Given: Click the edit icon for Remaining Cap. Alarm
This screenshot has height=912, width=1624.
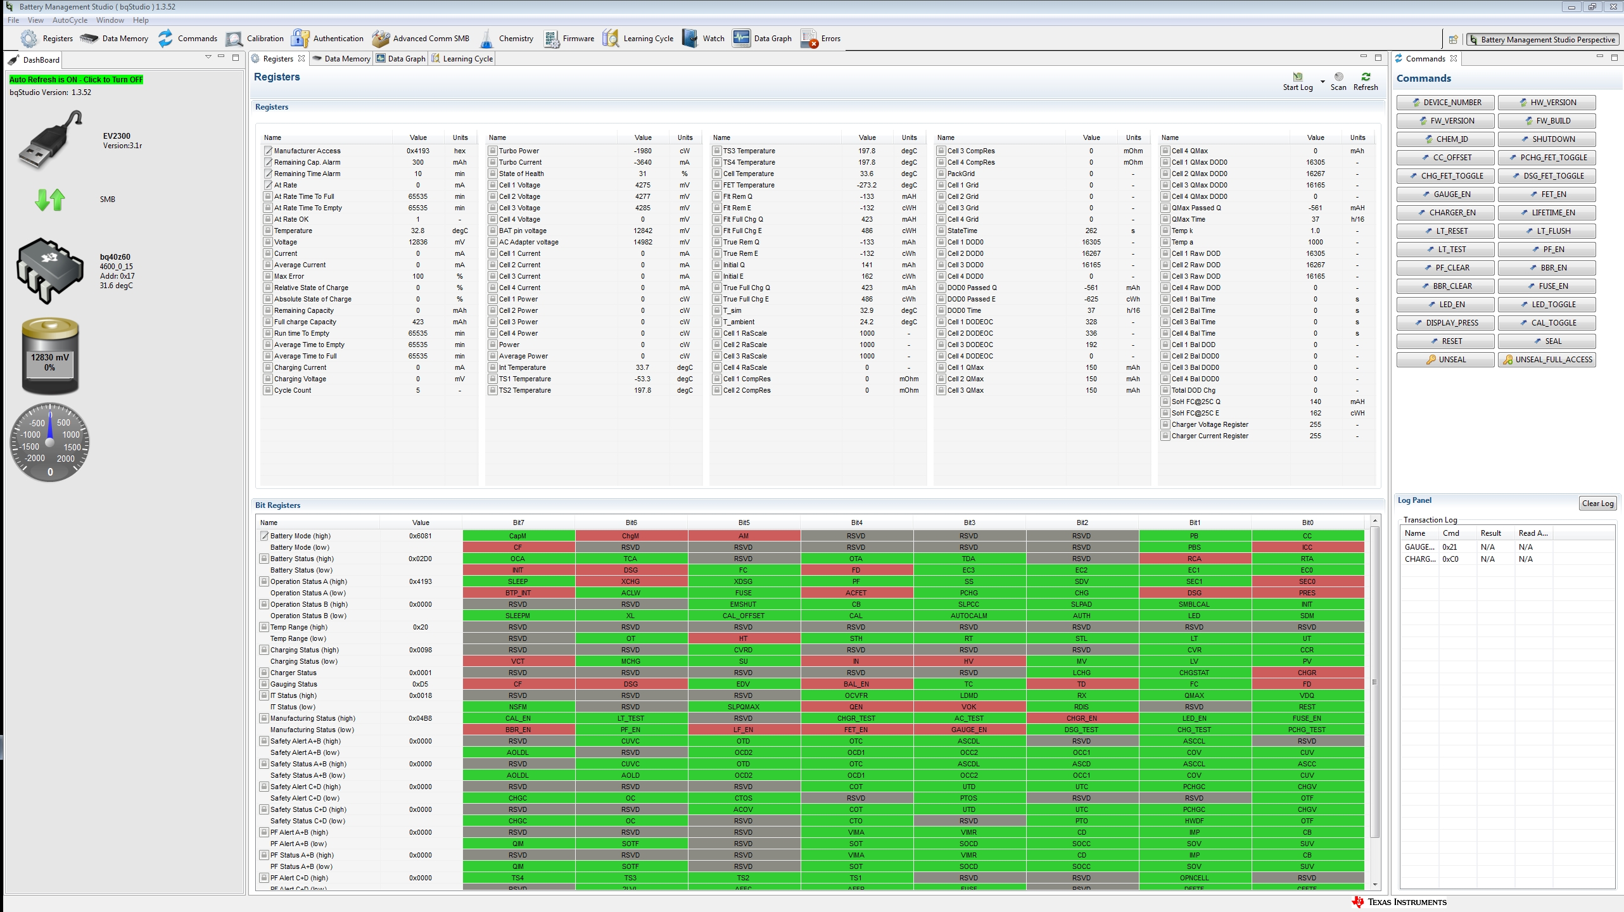Looking at the screenshot, I should click(268, 162).
